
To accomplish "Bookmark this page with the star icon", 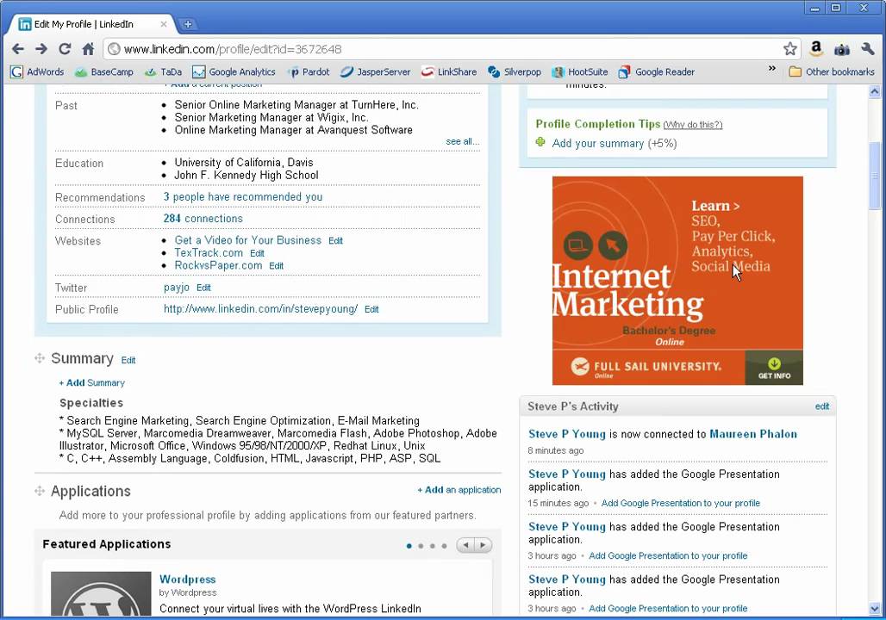I will pos(790,49).
